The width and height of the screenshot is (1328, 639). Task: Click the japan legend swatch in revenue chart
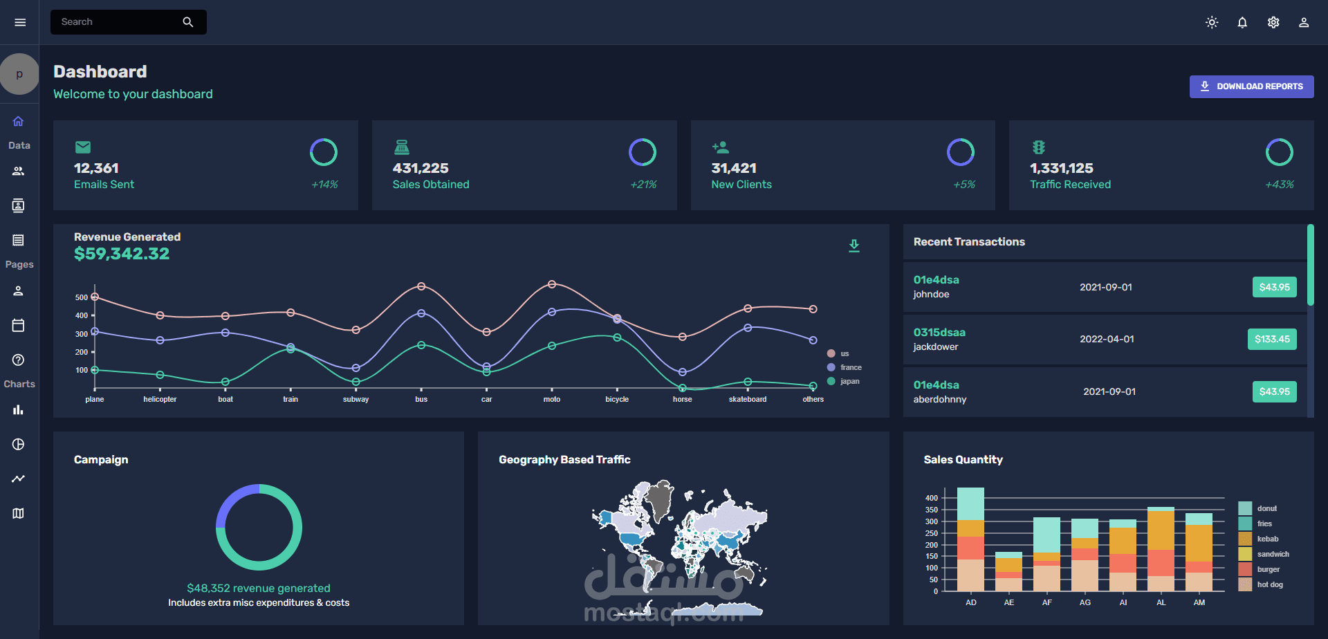click(x=831, y=381)
